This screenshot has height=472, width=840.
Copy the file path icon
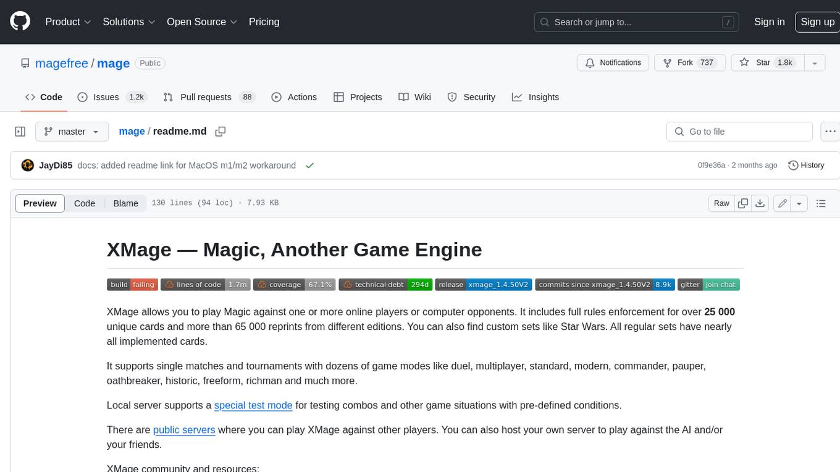[220, 132]
